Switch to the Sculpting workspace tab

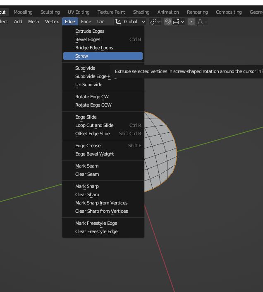pos(50,12)
